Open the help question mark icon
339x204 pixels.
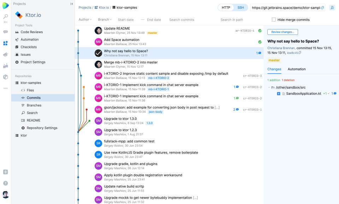click(6, 183)
